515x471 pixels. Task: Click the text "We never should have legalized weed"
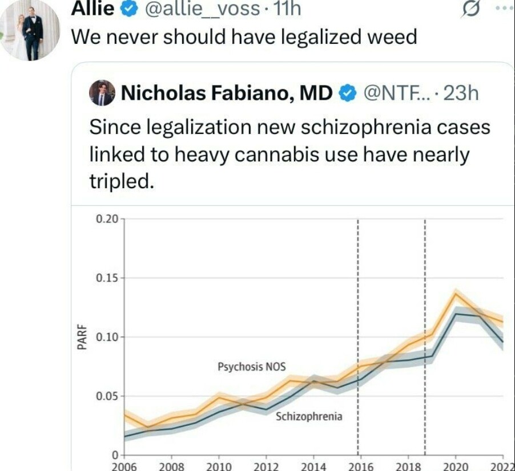coord(243,38)
